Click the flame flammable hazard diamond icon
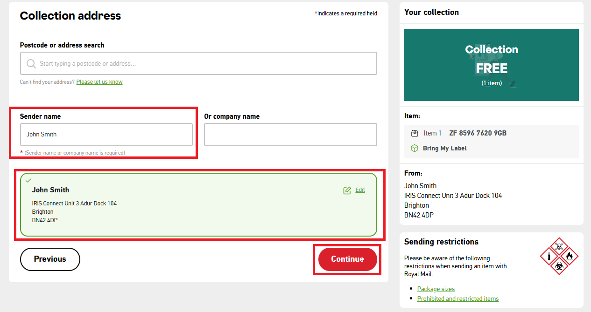 (569, 256)
